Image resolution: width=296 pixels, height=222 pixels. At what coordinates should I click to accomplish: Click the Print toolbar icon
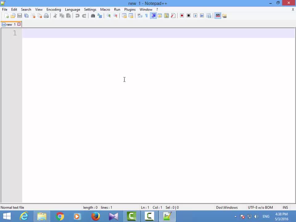point(46,16)
